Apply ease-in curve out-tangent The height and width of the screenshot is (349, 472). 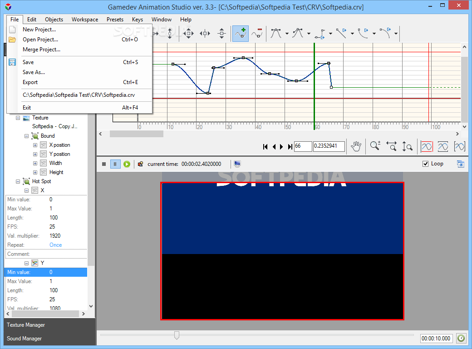pos(363,34)
